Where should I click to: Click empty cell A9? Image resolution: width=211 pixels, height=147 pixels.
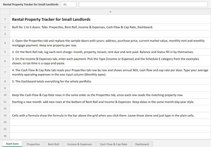pyautogui.click(x=110, y=88)
